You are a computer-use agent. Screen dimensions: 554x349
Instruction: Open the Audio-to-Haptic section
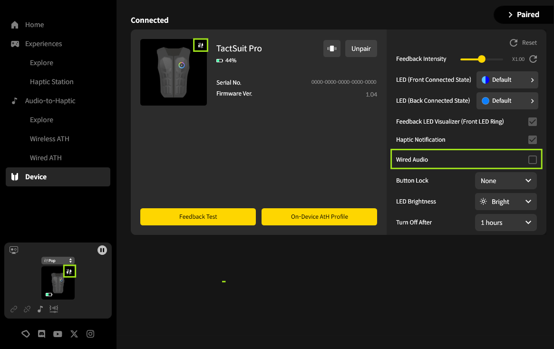pos(50,101)
